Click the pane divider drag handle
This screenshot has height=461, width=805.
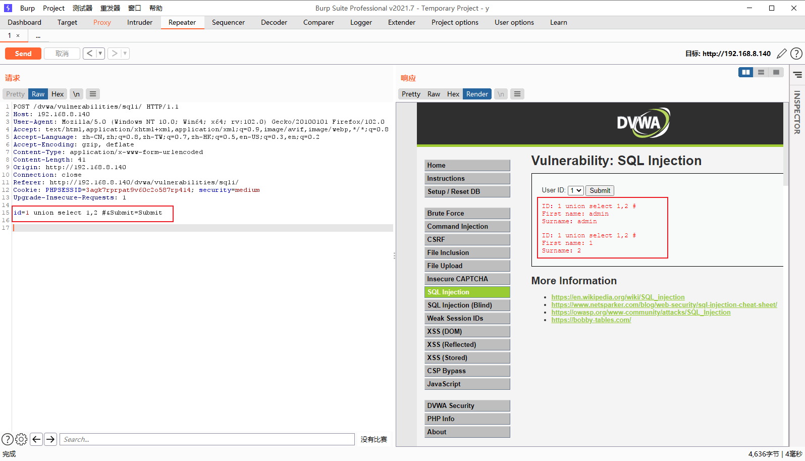394,255
